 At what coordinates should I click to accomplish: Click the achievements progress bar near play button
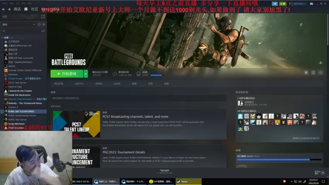pyautogui.click(x=157, y=75)
